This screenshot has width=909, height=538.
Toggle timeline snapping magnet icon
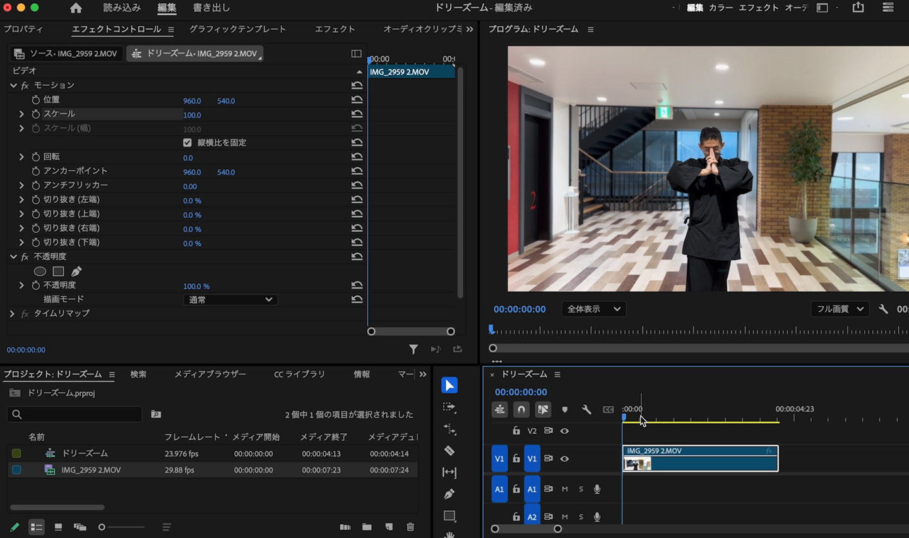[x=521, y=410]
